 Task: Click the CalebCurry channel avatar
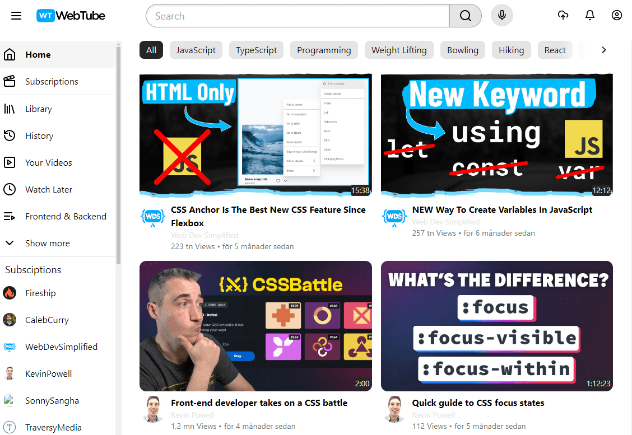pos(10,320)
